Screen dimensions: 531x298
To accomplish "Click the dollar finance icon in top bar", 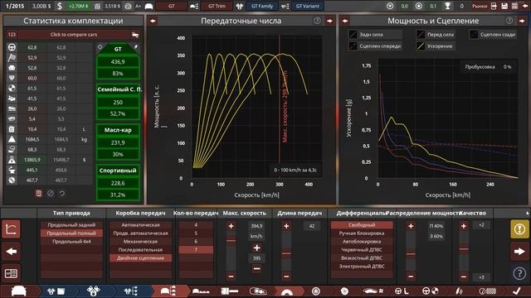I will coord(60,6).
